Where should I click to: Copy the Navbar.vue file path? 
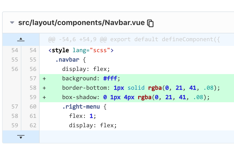click(x=150, y=23)
